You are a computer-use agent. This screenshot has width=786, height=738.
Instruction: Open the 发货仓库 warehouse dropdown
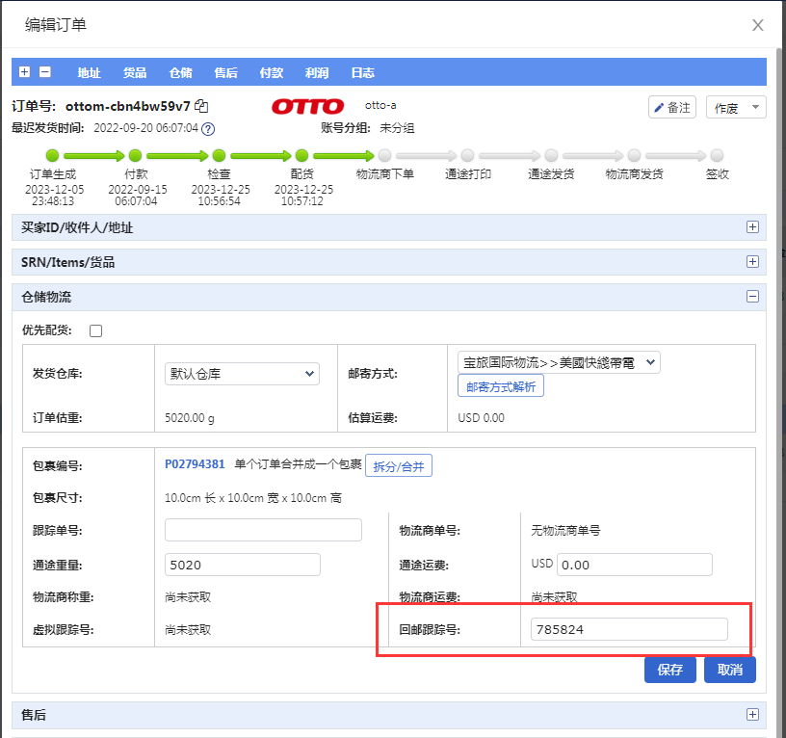pyautogui.click(x=242, y=373)
